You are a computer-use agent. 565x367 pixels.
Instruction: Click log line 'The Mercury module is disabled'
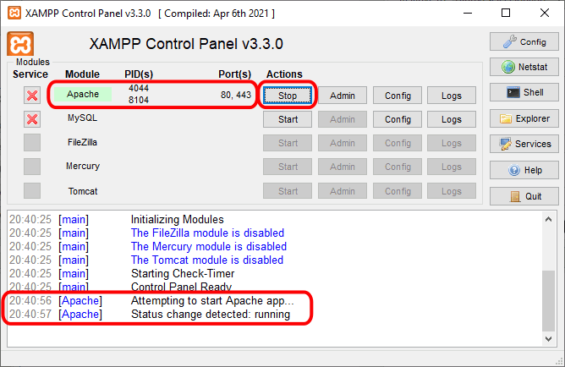click(x=209, y=247)
